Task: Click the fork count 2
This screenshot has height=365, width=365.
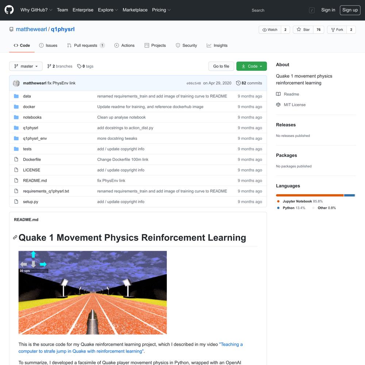Action: (351, 30)
